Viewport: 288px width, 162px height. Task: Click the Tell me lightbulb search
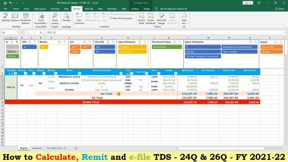point(156,9)
